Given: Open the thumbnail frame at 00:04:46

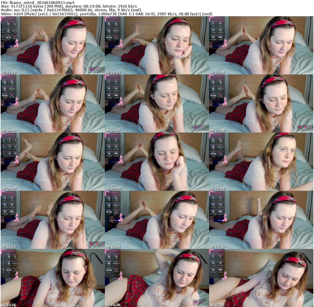Looking at the screenshot, I should pos(52,103).
